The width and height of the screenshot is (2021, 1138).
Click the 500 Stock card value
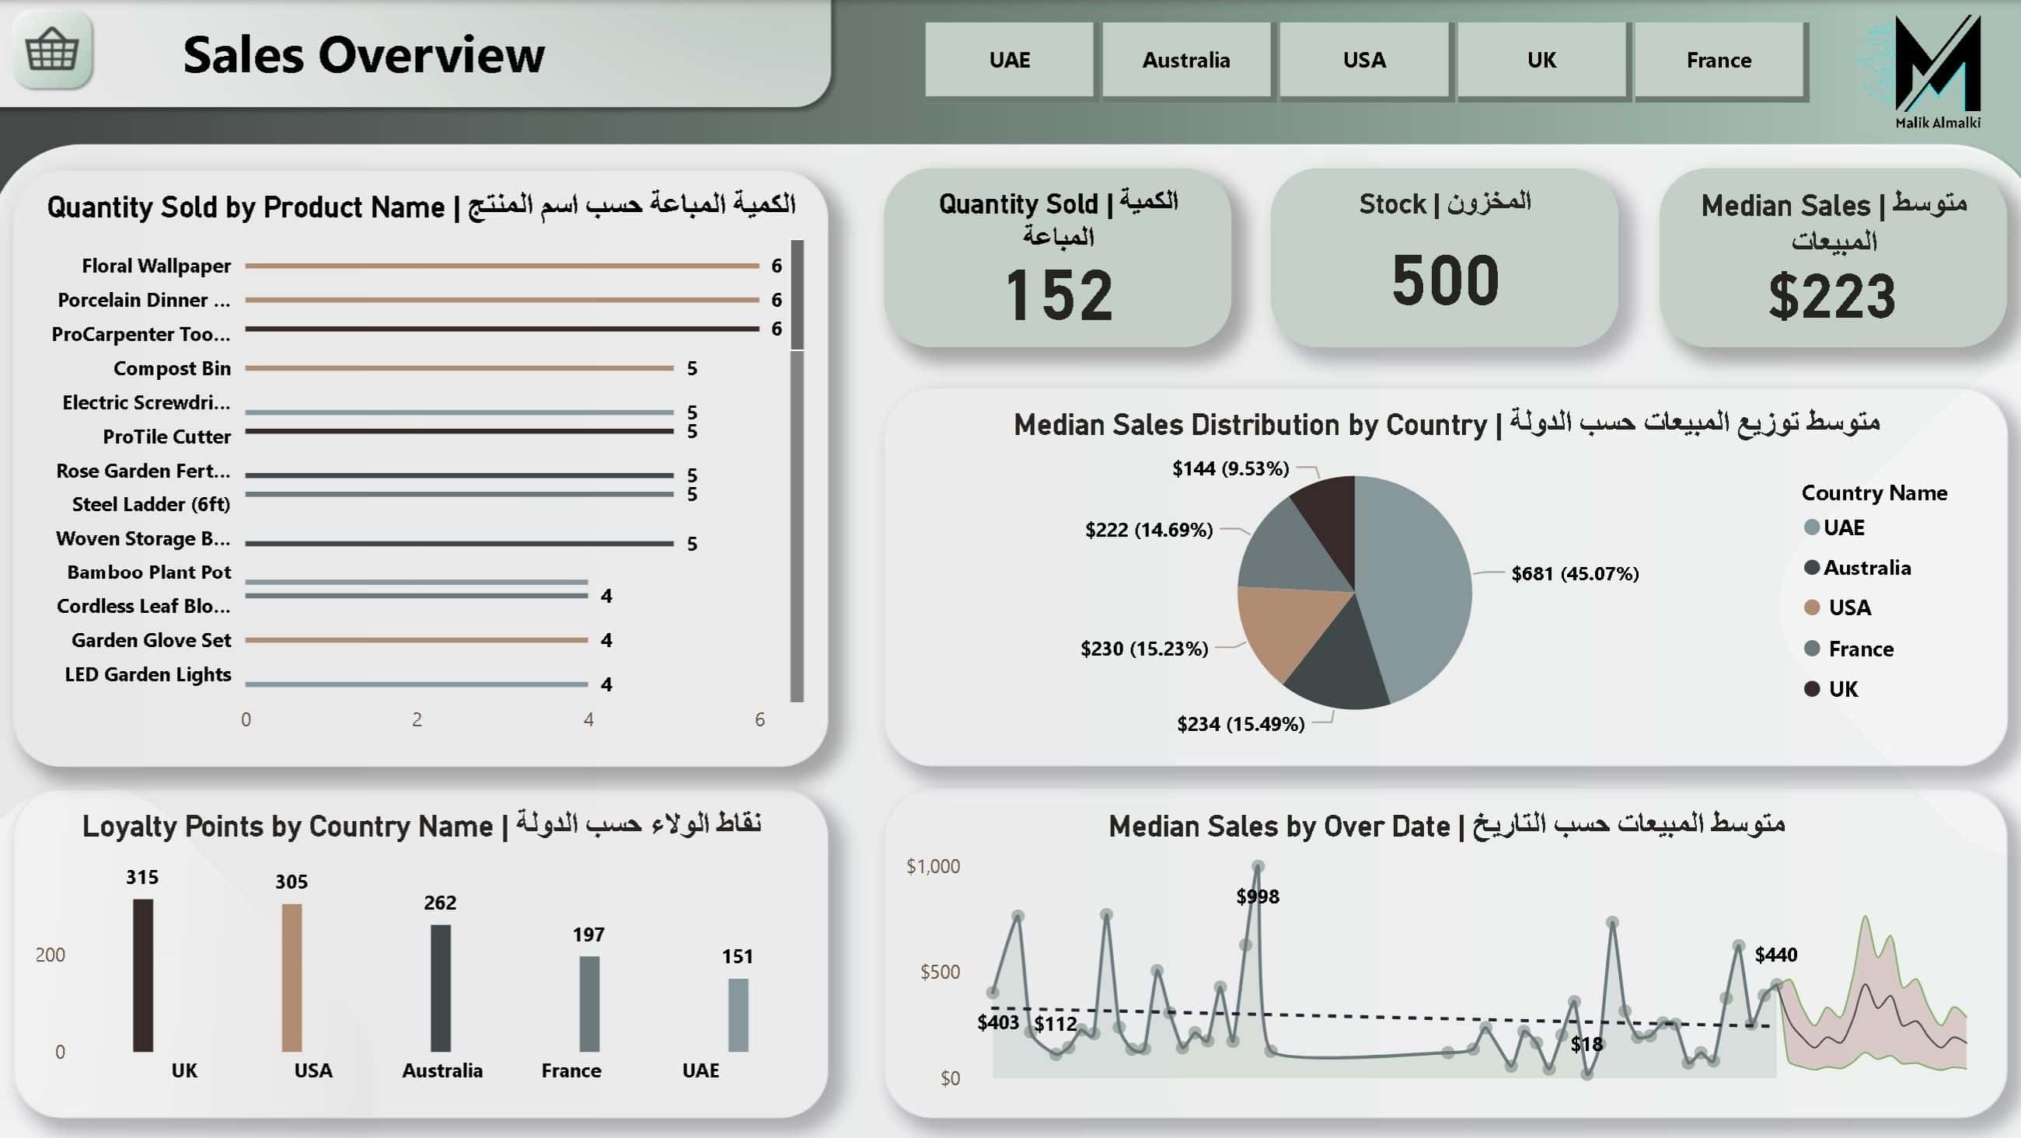click(1445, 280)
